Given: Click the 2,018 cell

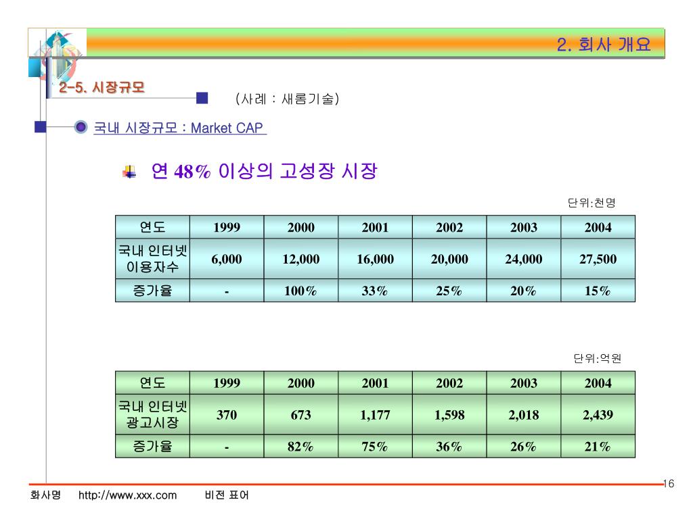Looking at the screenshot, I should point(524,414).
